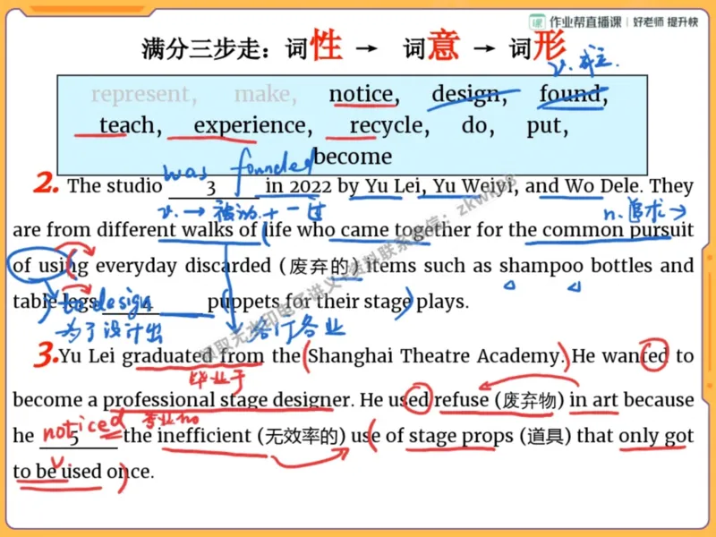Screen dimensions: 716x537
Task: Click the word 'graduated' in paragraph 3
Action: (x=167, y=356)
